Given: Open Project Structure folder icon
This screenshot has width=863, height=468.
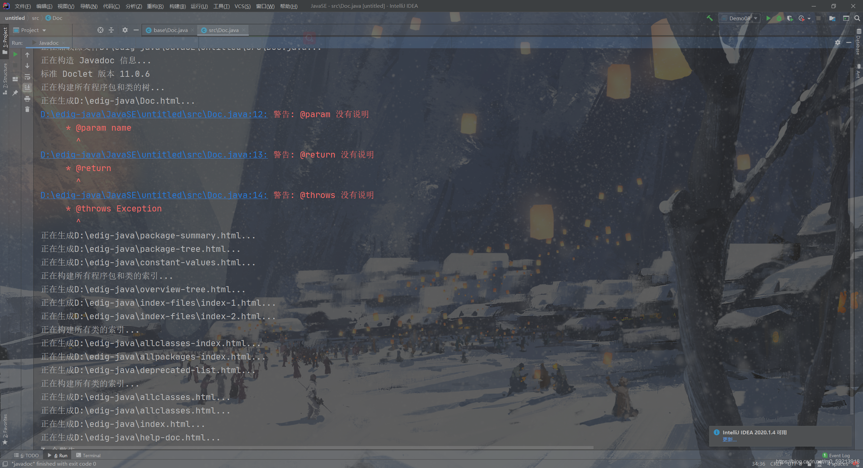Looking at the screenshot, I should click(x=832, y=18).
